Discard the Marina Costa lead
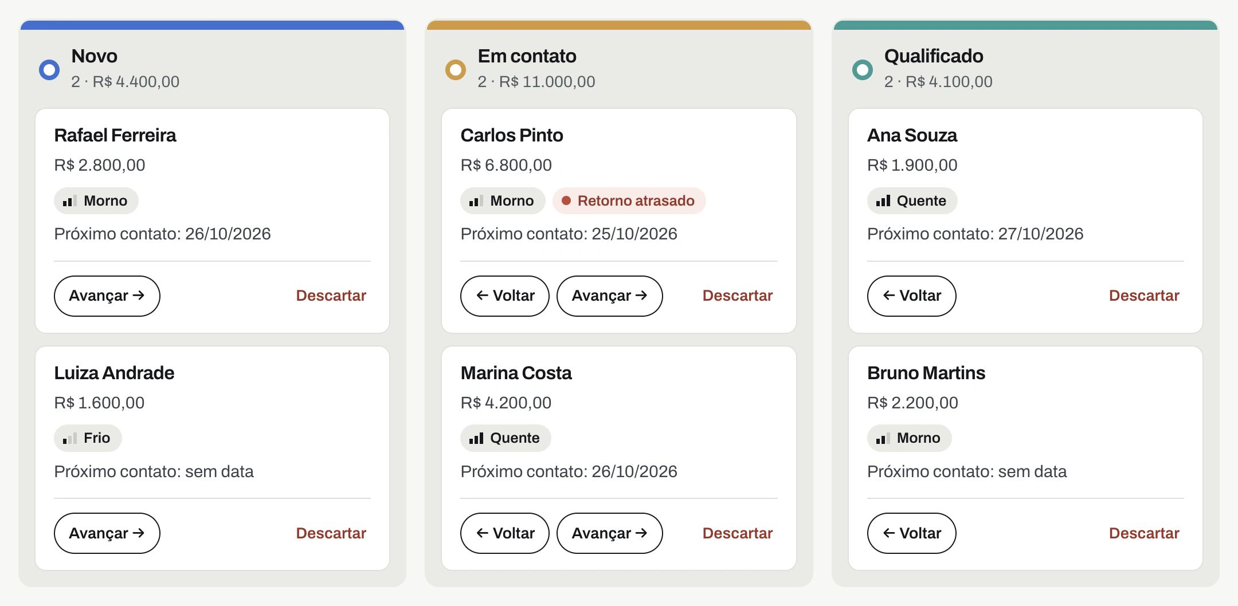 pos(738,533)
